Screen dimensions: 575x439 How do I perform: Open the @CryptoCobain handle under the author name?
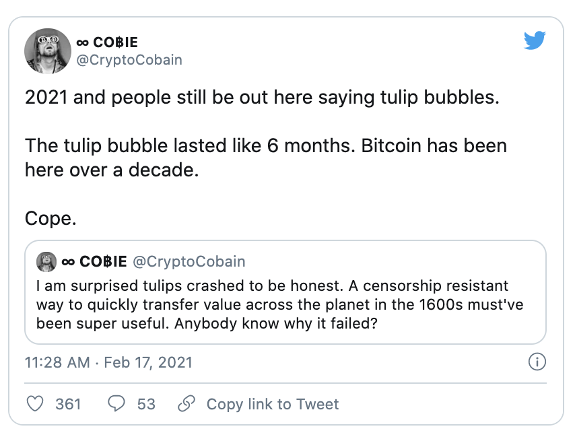tap(130, 60)
